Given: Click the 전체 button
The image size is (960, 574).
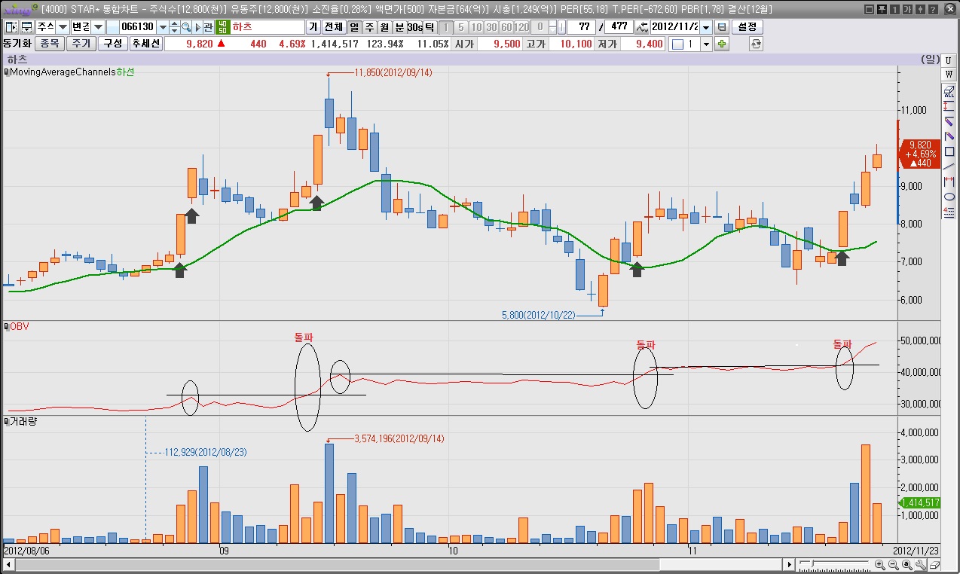Looking at the screenshot, I should click(x=333, y=27).
